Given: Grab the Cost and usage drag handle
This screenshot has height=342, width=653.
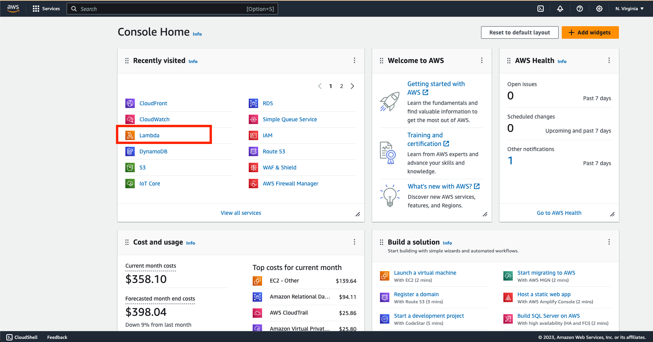Looking at the screenshot, I should tap(127, 242).
